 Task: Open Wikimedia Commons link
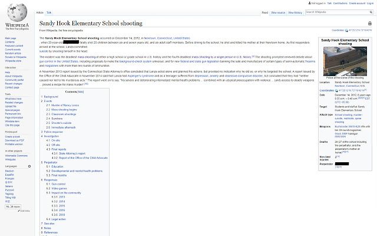(x=16, y=156)
